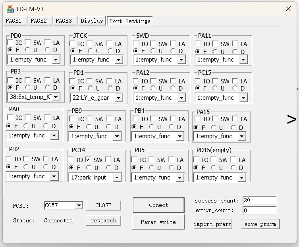Close the LD-EM-V3 window
This screenshot has width=299, height=247.
pyautogui.click(x=288, y=9)
